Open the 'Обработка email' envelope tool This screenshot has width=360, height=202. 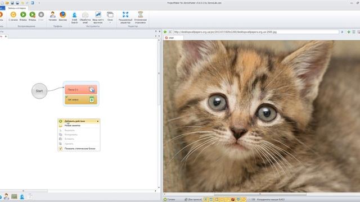tap(85, 17)
